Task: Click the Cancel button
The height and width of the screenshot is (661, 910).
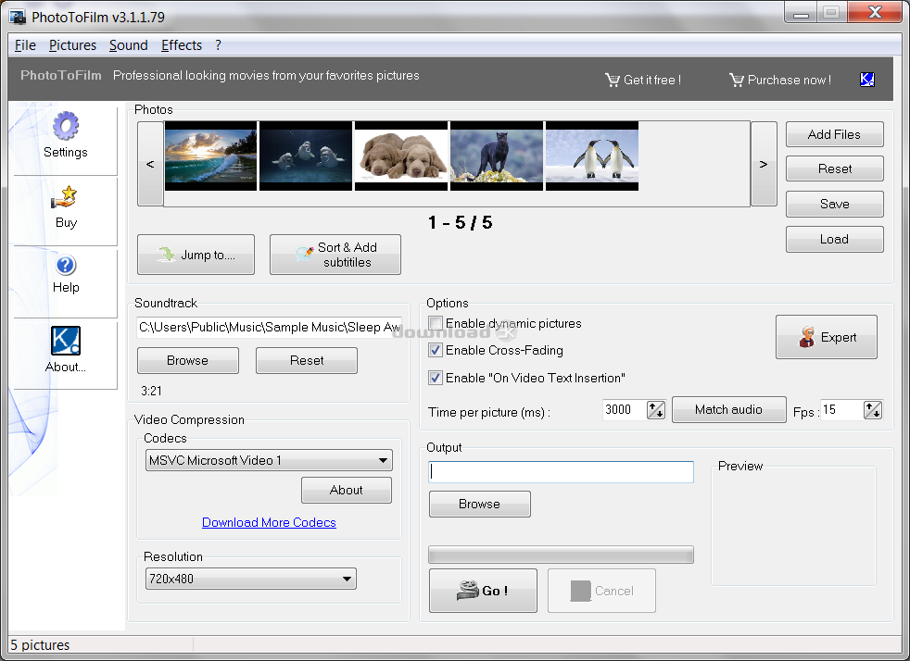Action: pyautogui.click(x=601, y=591)
